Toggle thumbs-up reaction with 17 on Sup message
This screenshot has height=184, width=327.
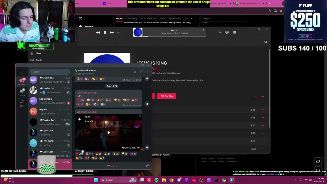pos(135,100)
